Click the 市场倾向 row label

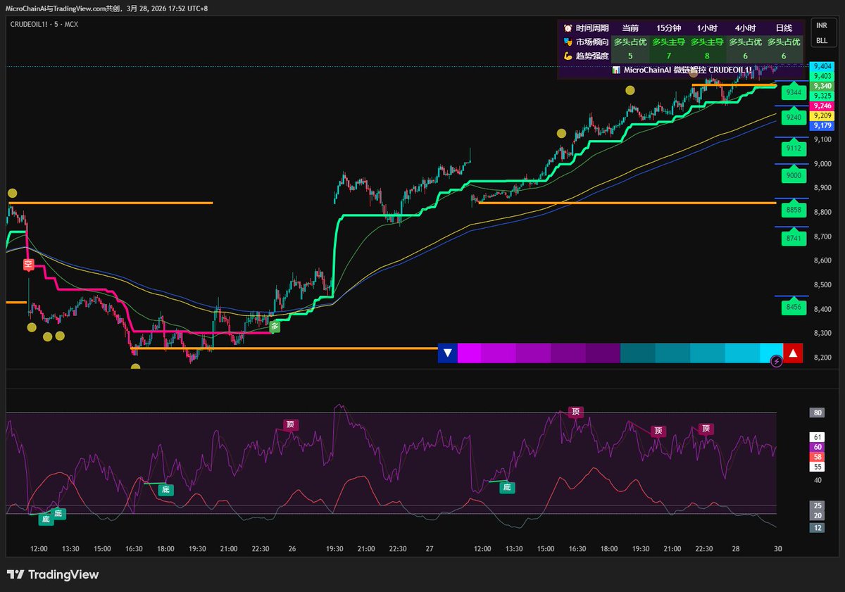(592, 42)
